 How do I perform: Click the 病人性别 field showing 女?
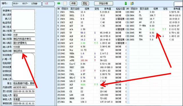pos(24,31)
